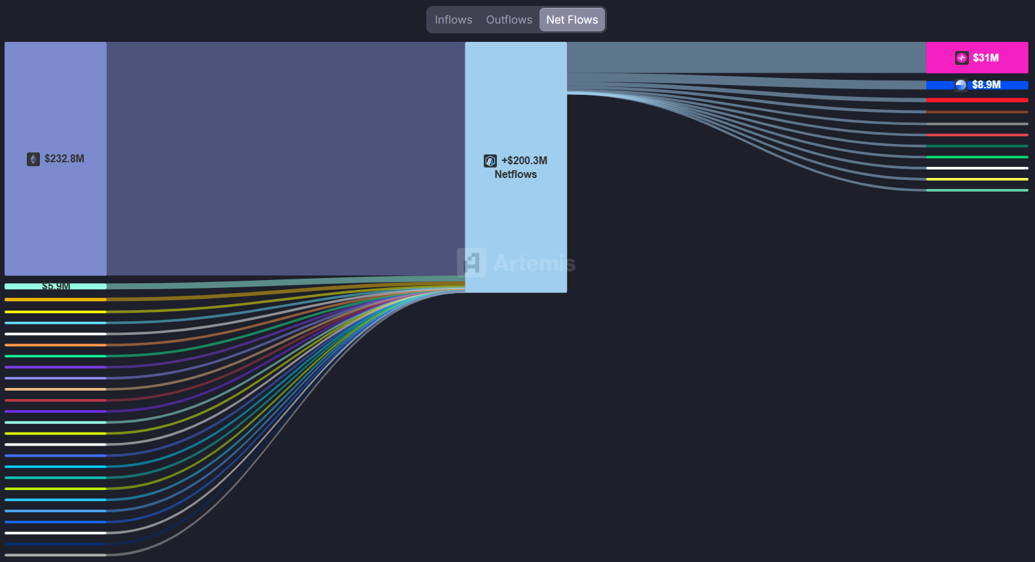1035x562 pixels.
Task: Click the $31M value label
Action: coord(986,58)
